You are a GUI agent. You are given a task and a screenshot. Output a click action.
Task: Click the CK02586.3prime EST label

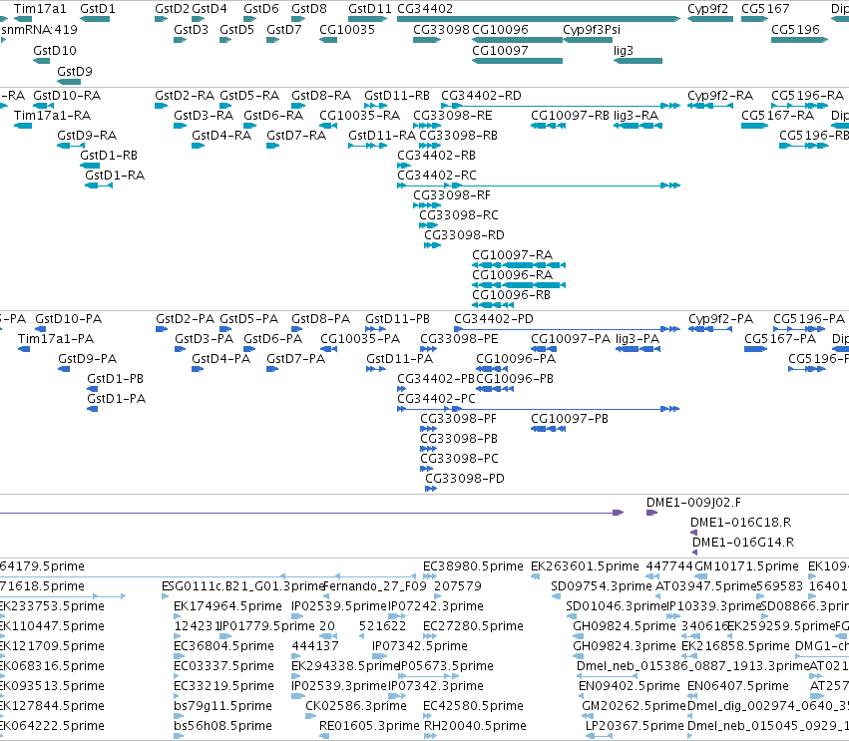tap(356, 706)
